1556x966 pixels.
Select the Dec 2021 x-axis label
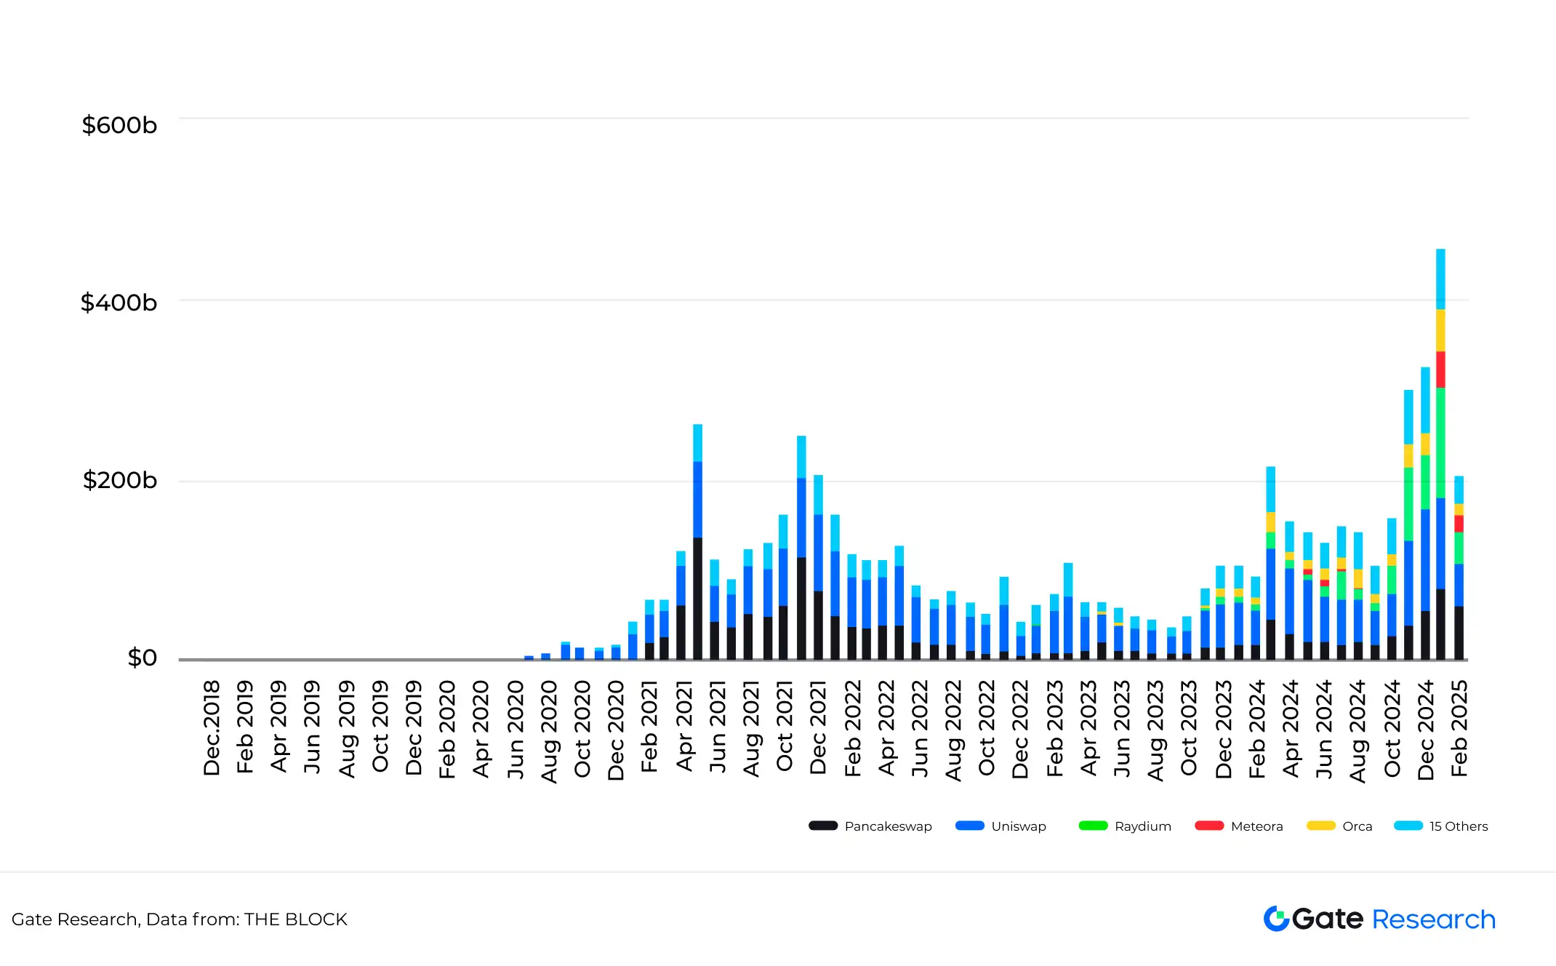[818, 727]
